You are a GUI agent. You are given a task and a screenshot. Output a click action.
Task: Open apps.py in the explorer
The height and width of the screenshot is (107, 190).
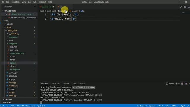pyautogui.click(x=12, y=79)
